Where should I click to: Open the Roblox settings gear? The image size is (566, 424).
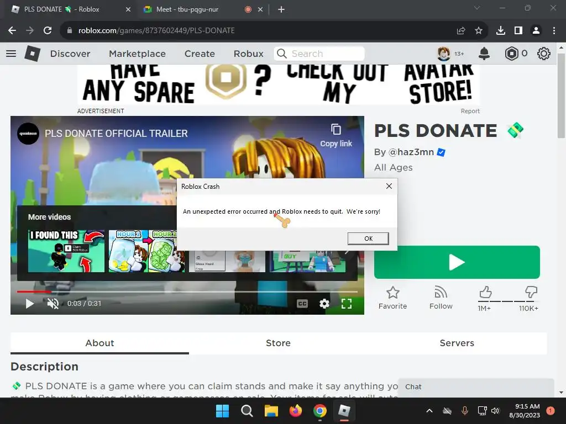point(544,54)
